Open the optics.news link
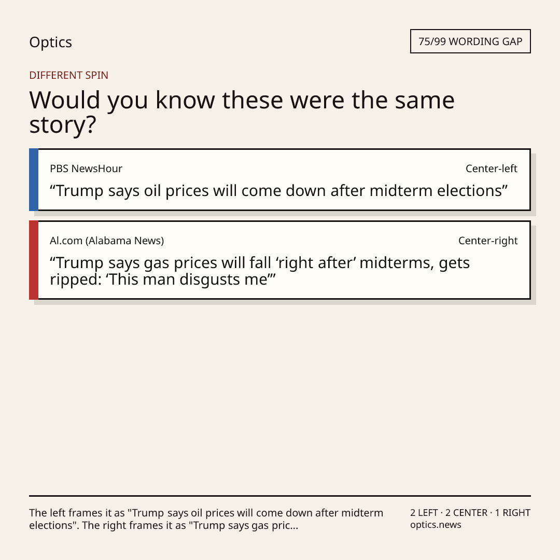The width and height of the screenshot is (560, 560). click(x=436, y=525)
